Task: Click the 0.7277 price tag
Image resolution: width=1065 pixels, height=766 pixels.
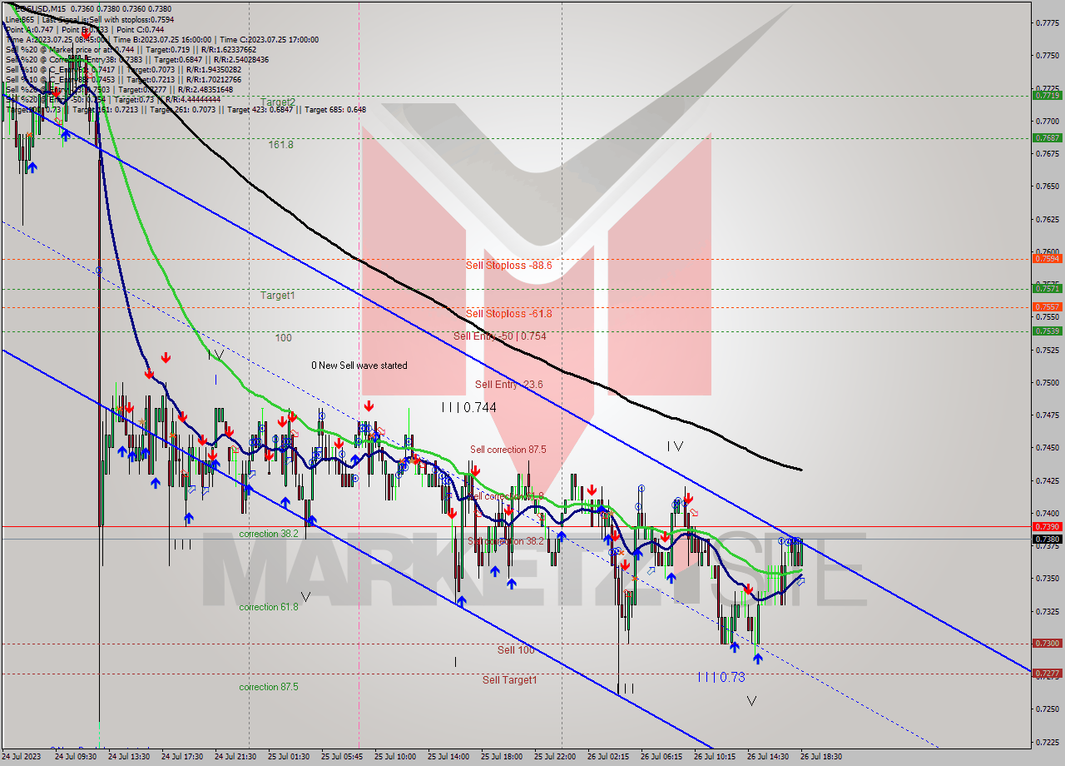Action: tap(1047, 673)
